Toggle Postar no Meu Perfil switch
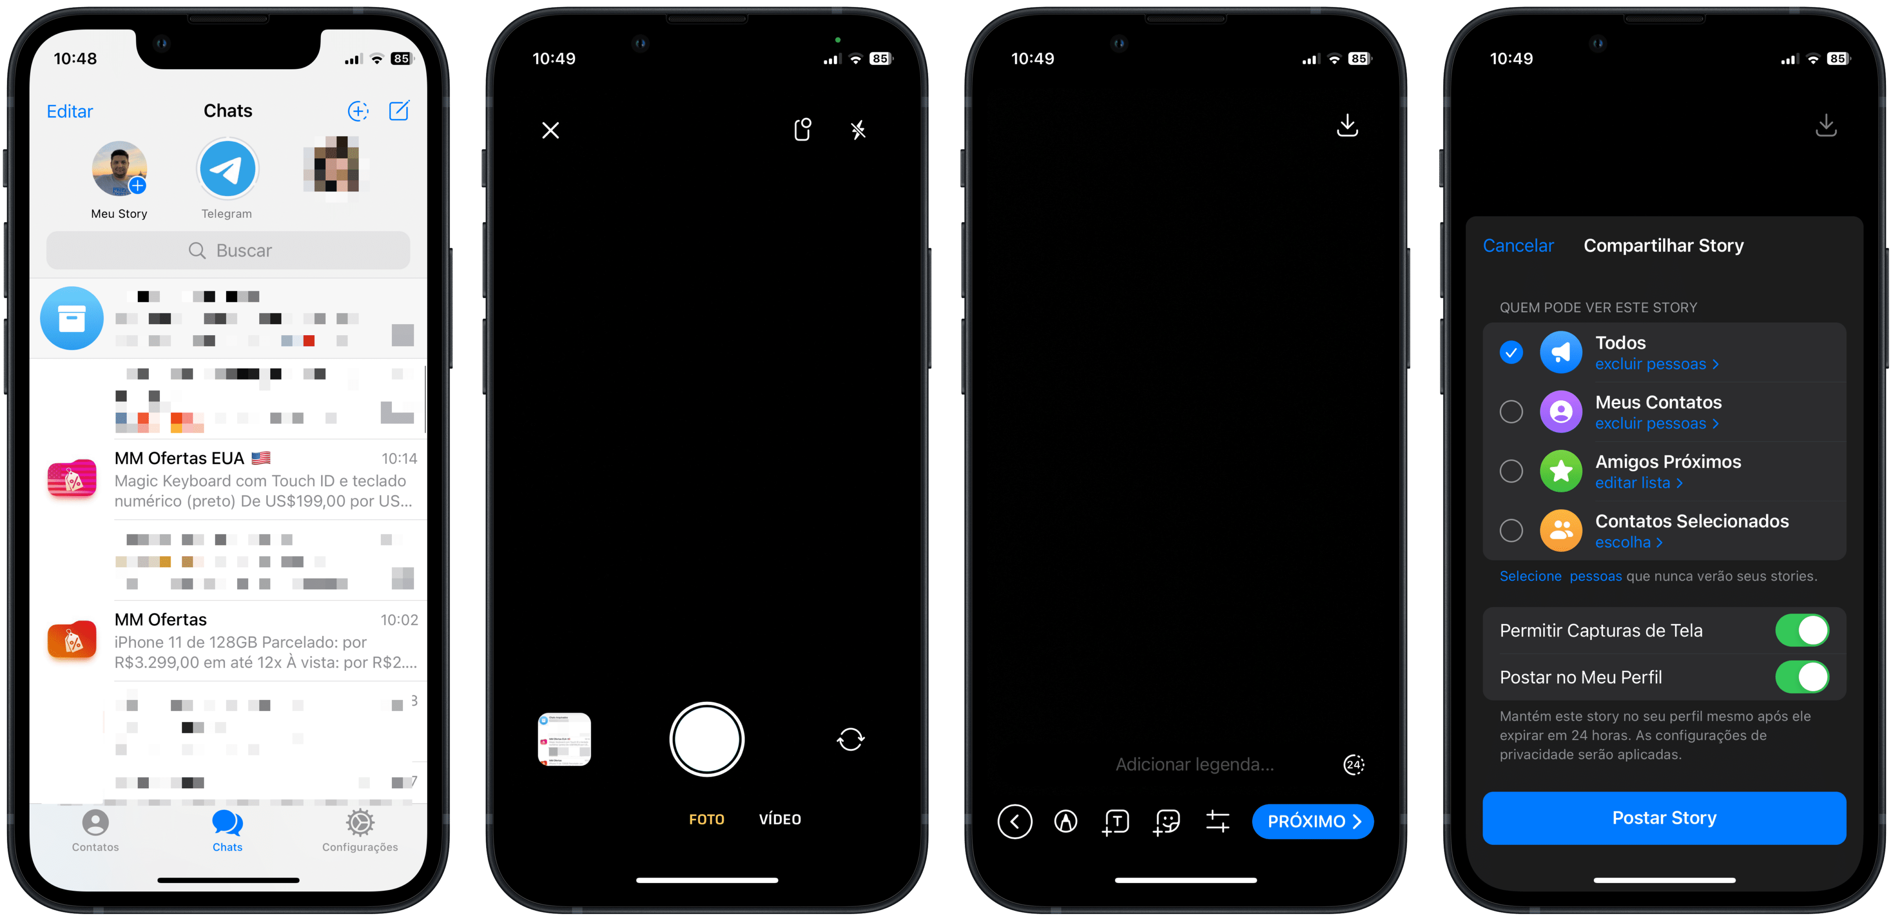 click(x=1830, y=676)
